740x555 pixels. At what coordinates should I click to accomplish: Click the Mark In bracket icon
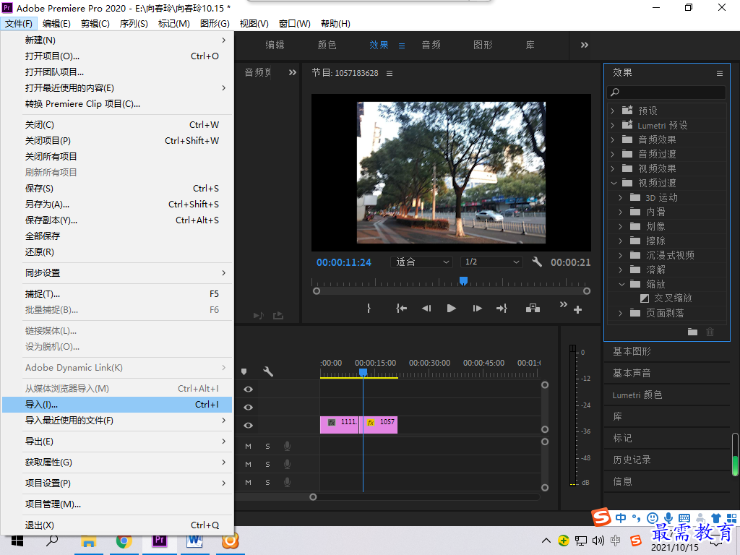(x=369, y=309)
